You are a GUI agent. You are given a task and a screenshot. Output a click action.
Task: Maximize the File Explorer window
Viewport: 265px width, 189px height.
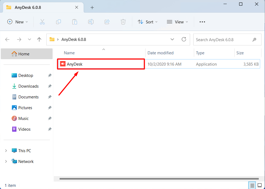pos(241,4)
